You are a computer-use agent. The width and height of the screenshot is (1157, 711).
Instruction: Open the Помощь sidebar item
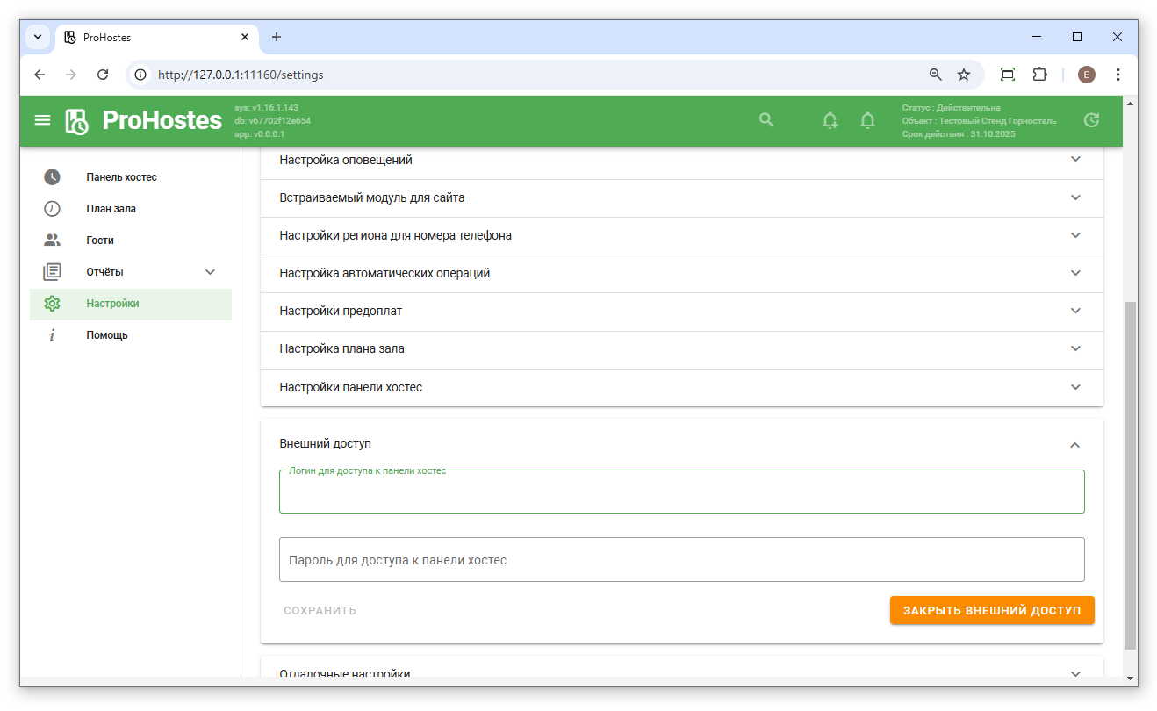click(x=107, y=335)
